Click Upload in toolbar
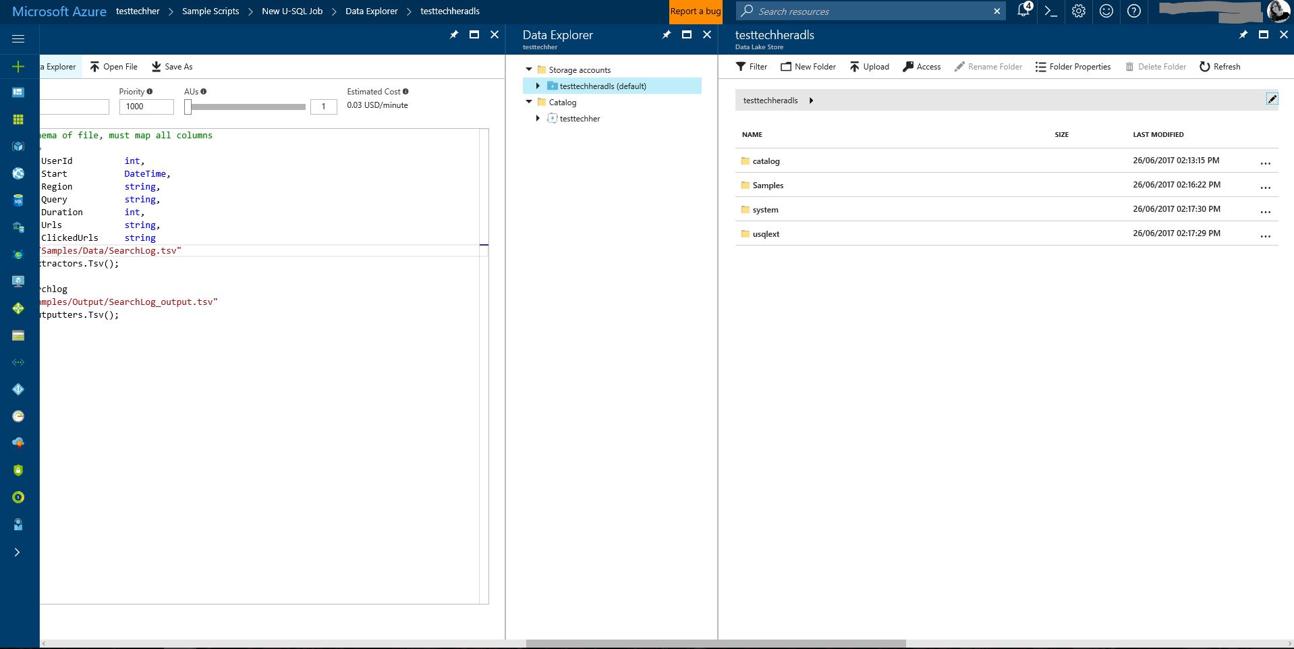The height and width of the screenshot is (649, 1294). coord(869,66)
